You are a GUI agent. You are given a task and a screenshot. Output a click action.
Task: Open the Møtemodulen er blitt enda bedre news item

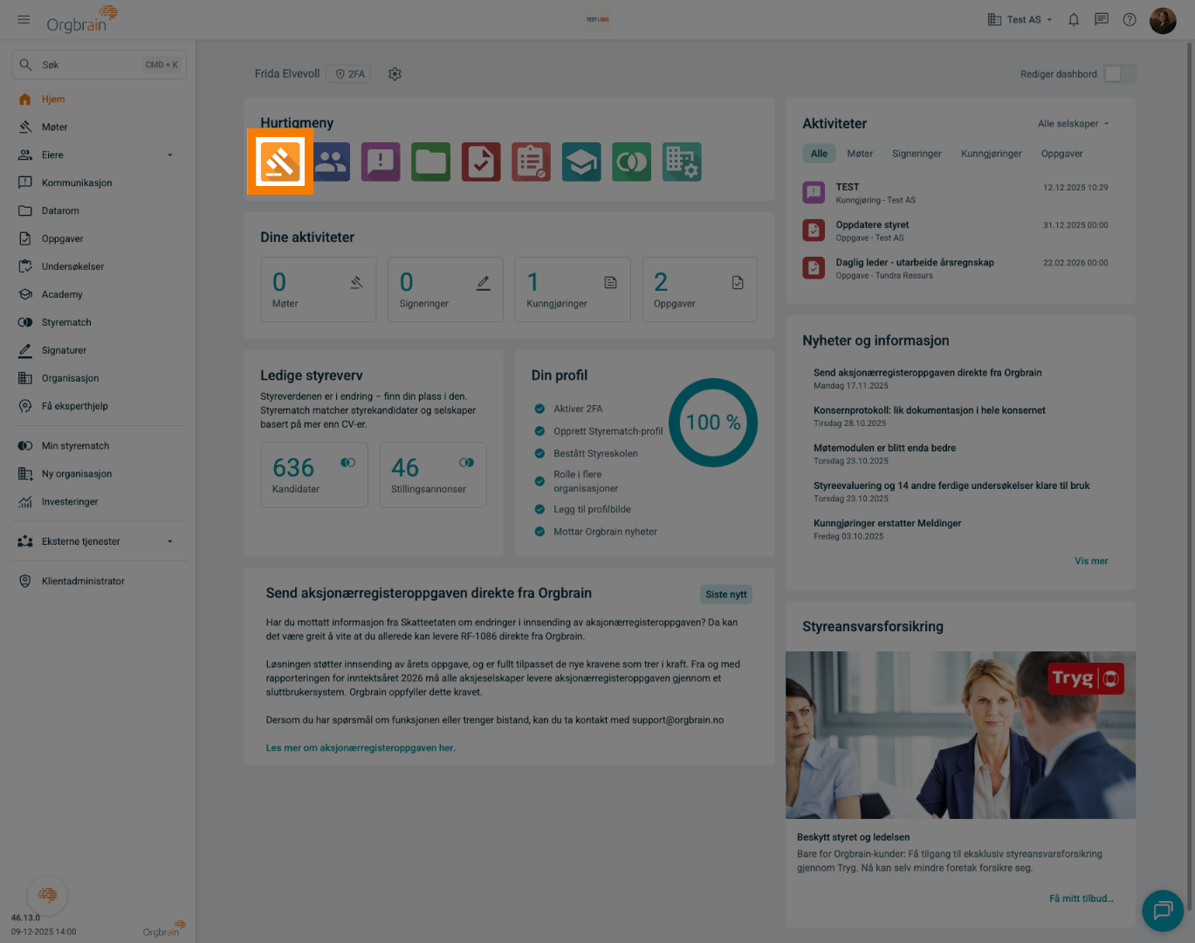tap(885, 454)
